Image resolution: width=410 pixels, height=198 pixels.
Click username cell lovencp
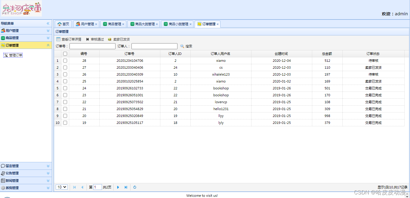[x=221, y=102]
